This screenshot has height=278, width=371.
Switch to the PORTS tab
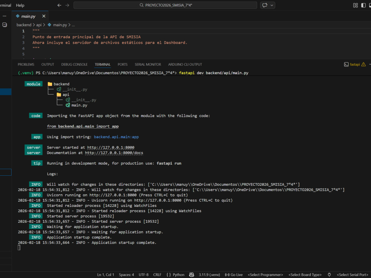click(x=122, y=64)
